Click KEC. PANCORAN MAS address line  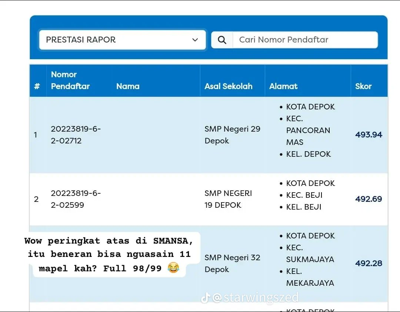pos(308,130)
